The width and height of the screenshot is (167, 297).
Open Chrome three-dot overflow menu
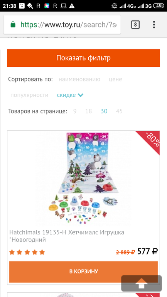154,25
